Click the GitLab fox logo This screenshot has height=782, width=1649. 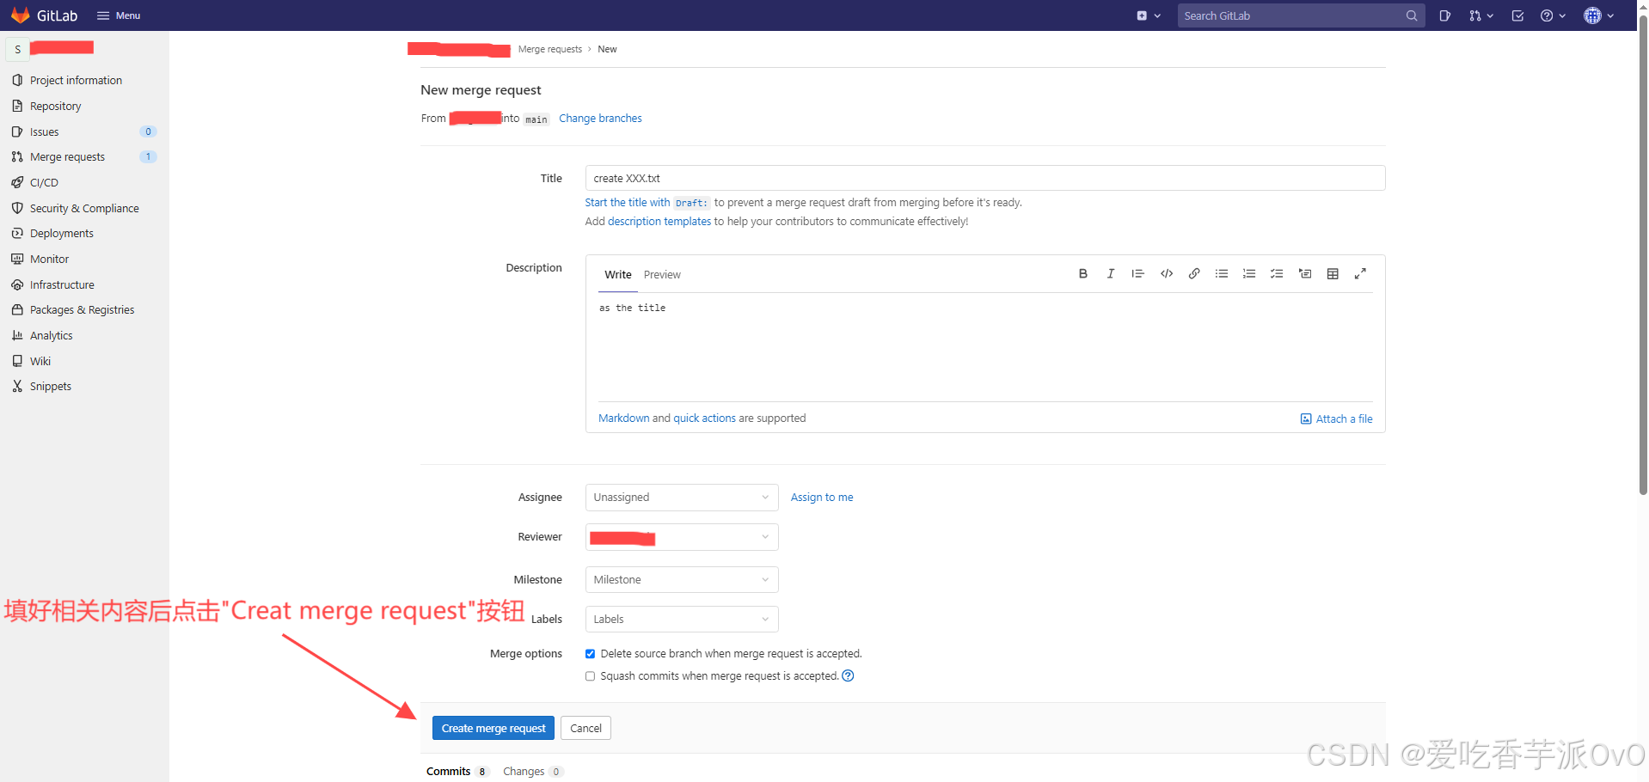point(20,15)
